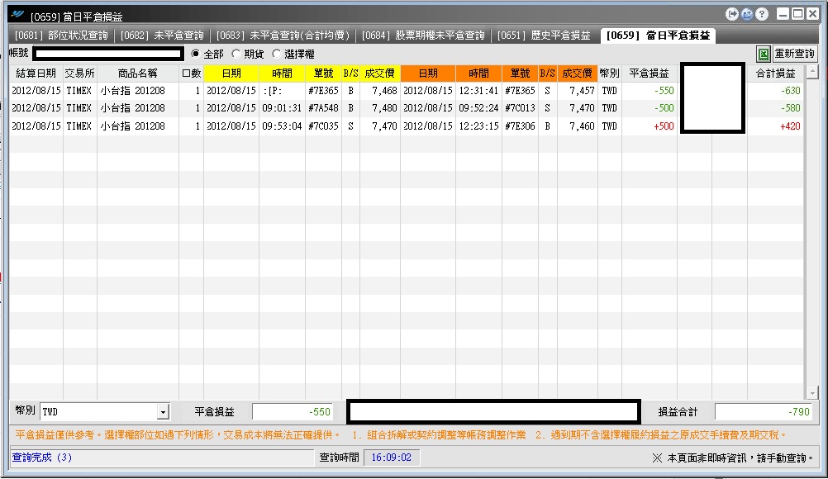Viewport: 828px width, 479px height.
Task: Click the 重新查詢 re-query button
Action: point(794,54)
